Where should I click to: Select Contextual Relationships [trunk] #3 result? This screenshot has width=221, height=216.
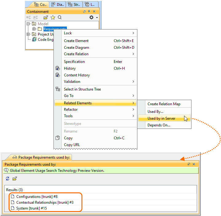45,202
